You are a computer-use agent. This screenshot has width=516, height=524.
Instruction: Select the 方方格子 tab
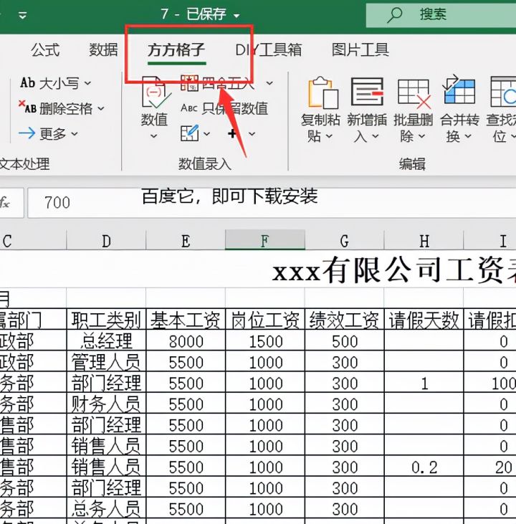point(176,50)
